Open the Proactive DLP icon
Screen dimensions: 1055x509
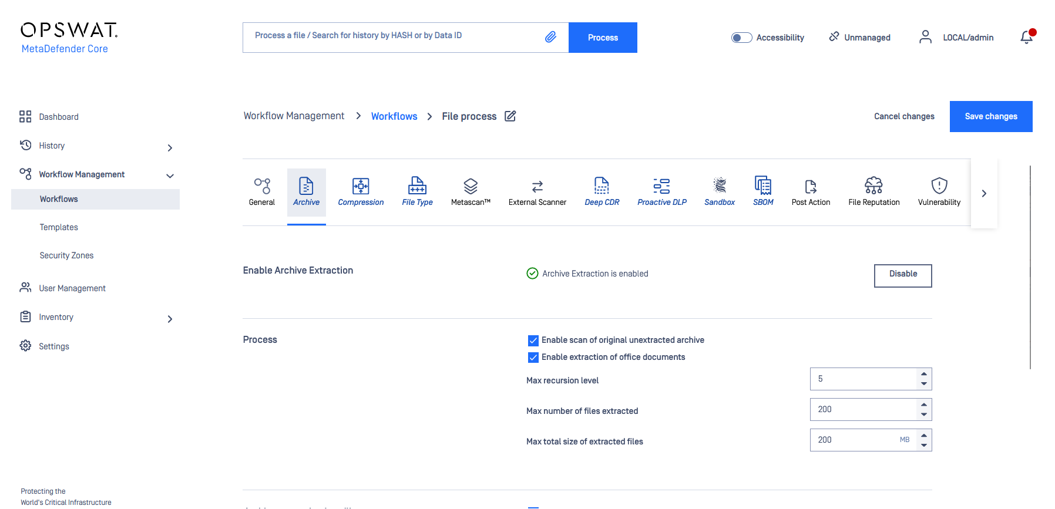(x=661, y=186)
